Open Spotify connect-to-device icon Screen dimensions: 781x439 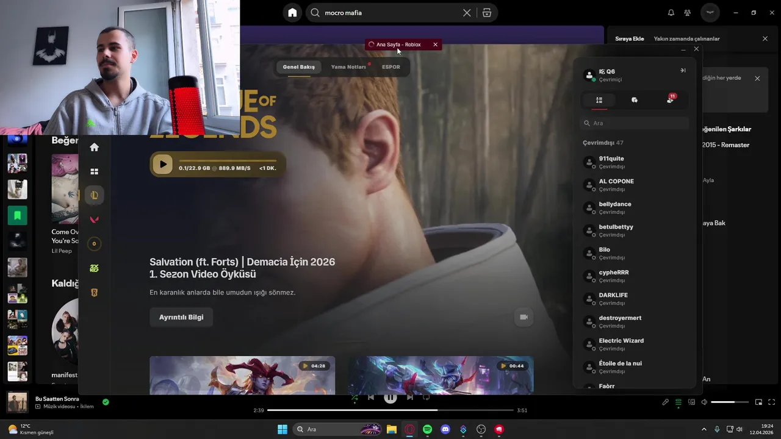691,402
